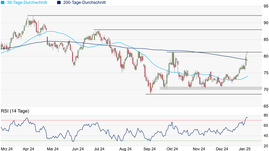Click the 95 price axis label
The width and height of the screenshot is (269, 151).
266,6
